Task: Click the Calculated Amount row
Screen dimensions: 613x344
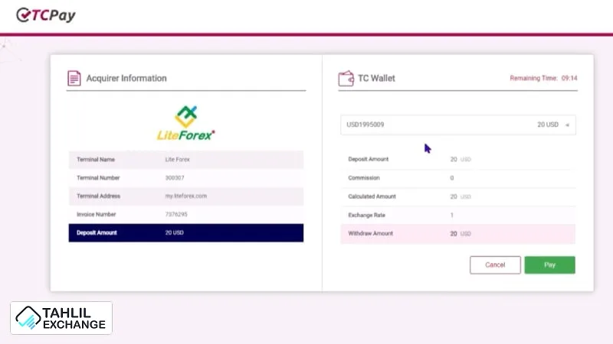Action: coord(457,196)
